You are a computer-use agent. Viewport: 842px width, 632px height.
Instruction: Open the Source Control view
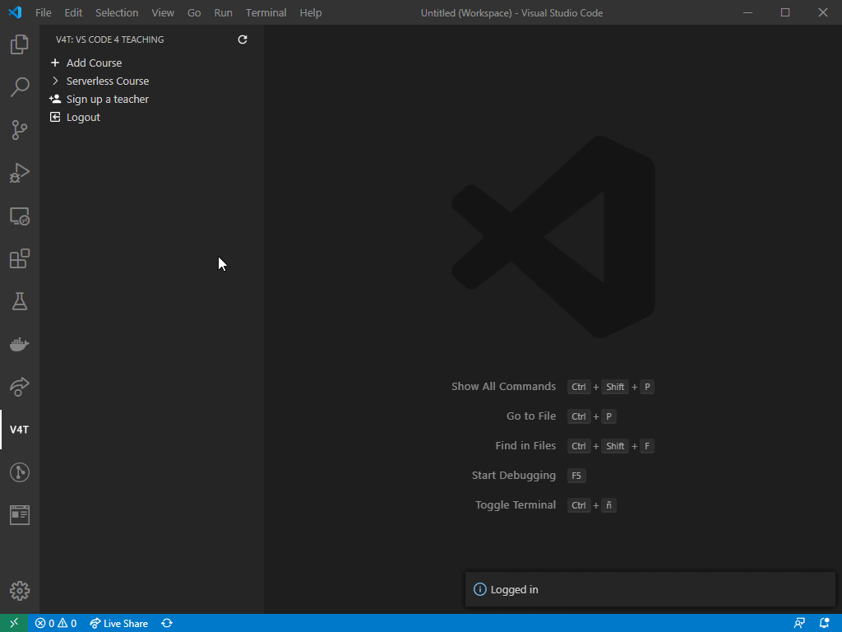[x=20, y=130]
